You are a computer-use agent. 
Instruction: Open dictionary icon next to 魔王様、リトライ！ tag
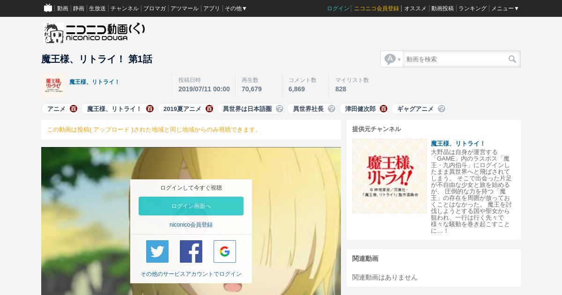pyautogui.click(x=150, y=109)
